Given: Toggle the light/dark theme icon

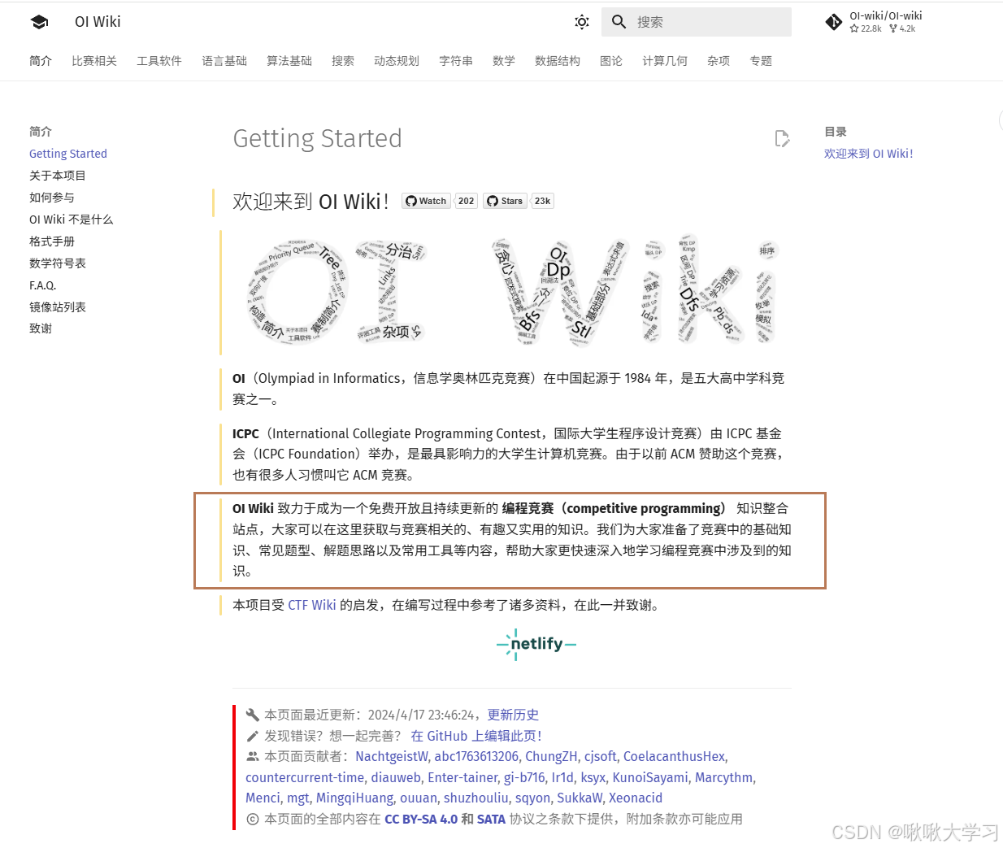Looking at the screenshot, I should click(x=582, y=22).
